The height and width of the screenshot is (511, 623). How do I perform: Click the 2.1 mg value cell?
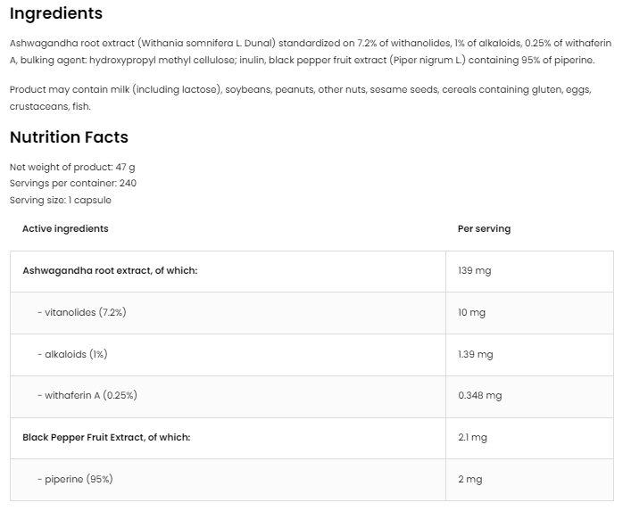coord(472,437)
